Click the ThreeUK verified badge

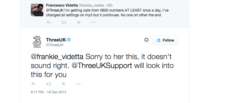pos(69,40)
